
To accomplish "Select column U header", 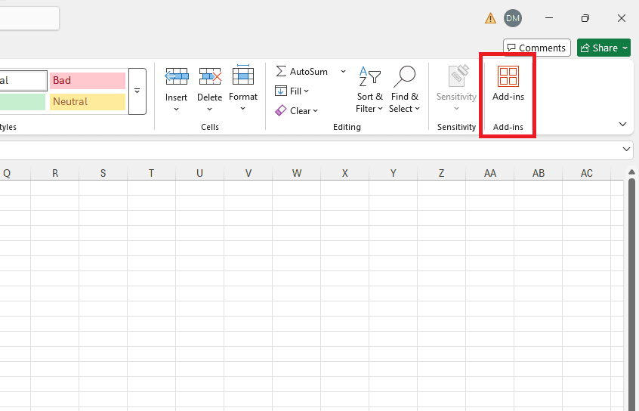I will (x=199, y=173).
